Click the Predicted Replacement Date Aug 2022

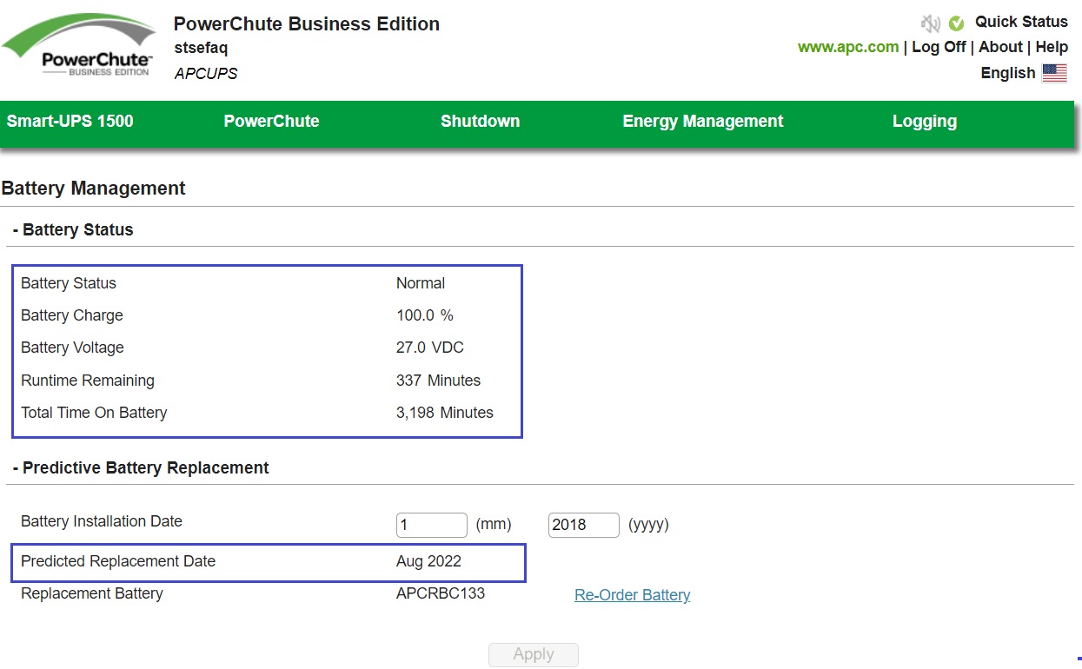428,561
